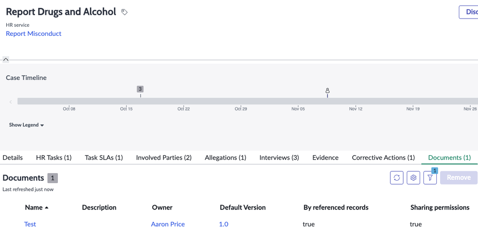The width and height of the screenshot is (478, 251).
Task: Collapse the header section with the chevron
Action: tap(6, 59)
